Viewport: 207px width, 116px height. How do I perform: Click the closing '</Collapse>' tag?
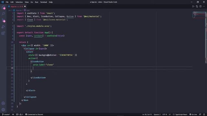[30, 97]
